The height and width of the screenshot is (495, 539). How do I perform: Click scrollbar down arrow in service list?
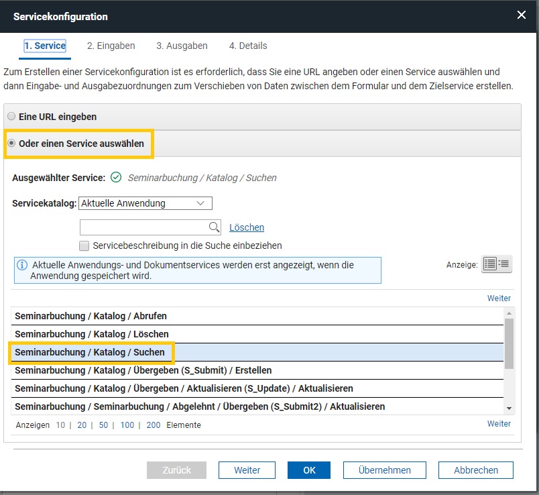[509, 408]
